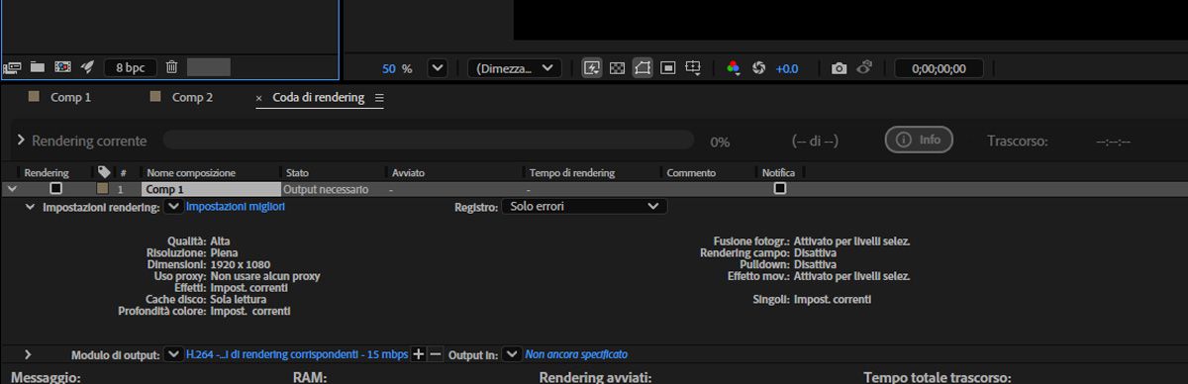Create a new folder in project panel
1188x384 pixels.
[x=38, y=67]
